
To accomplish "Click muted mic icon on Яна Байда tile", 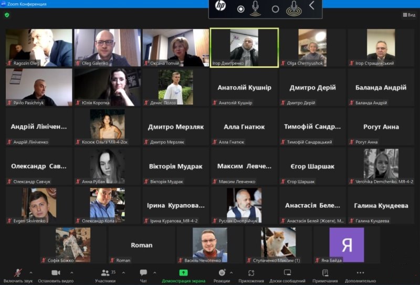I will coord(318,260).
